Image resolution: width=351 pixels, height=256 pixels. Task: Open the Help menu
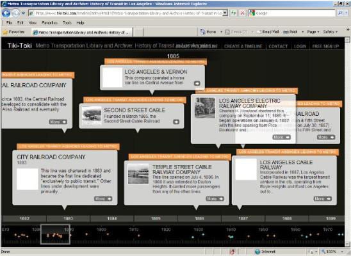80,23
